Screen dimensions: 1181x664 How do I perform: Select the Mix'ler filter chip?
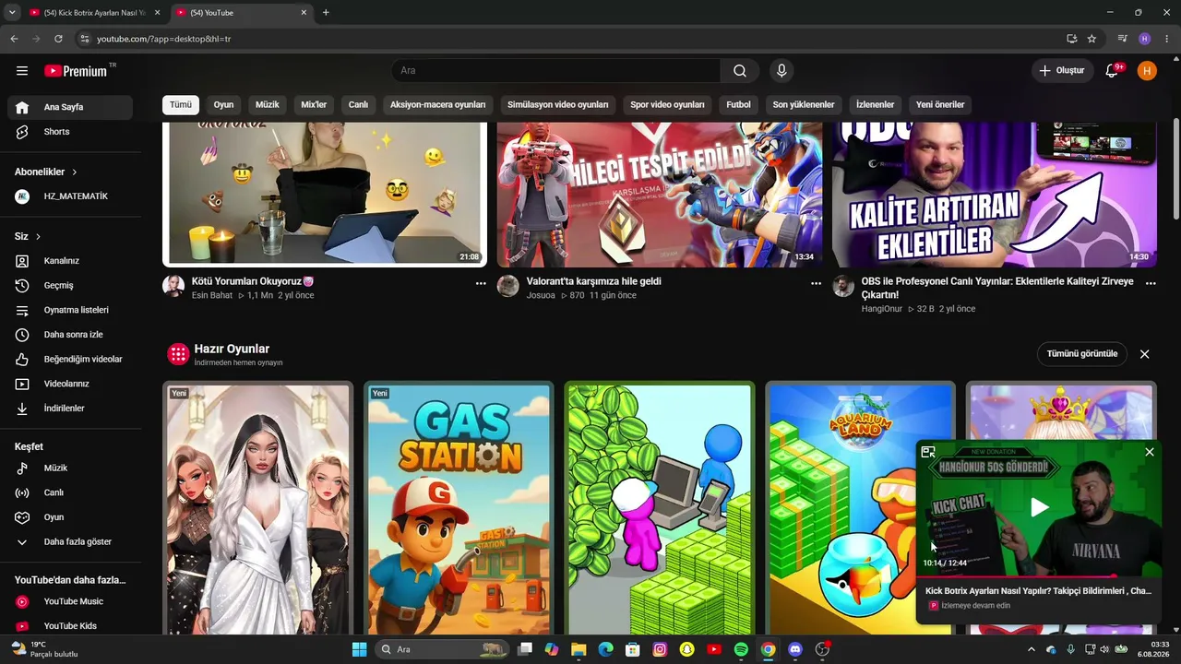(314, 105)
